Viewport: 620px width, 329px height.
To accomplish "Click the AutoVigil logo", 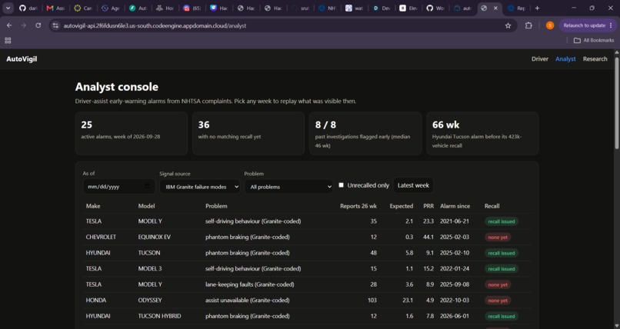I will (22, 59).
